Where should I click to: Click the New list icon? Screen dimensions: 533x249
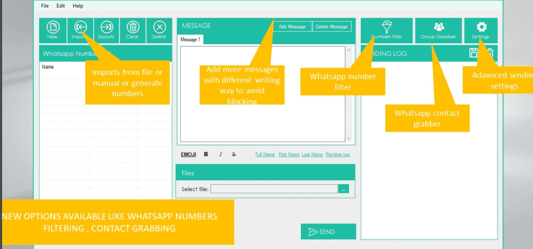[52, 30]
